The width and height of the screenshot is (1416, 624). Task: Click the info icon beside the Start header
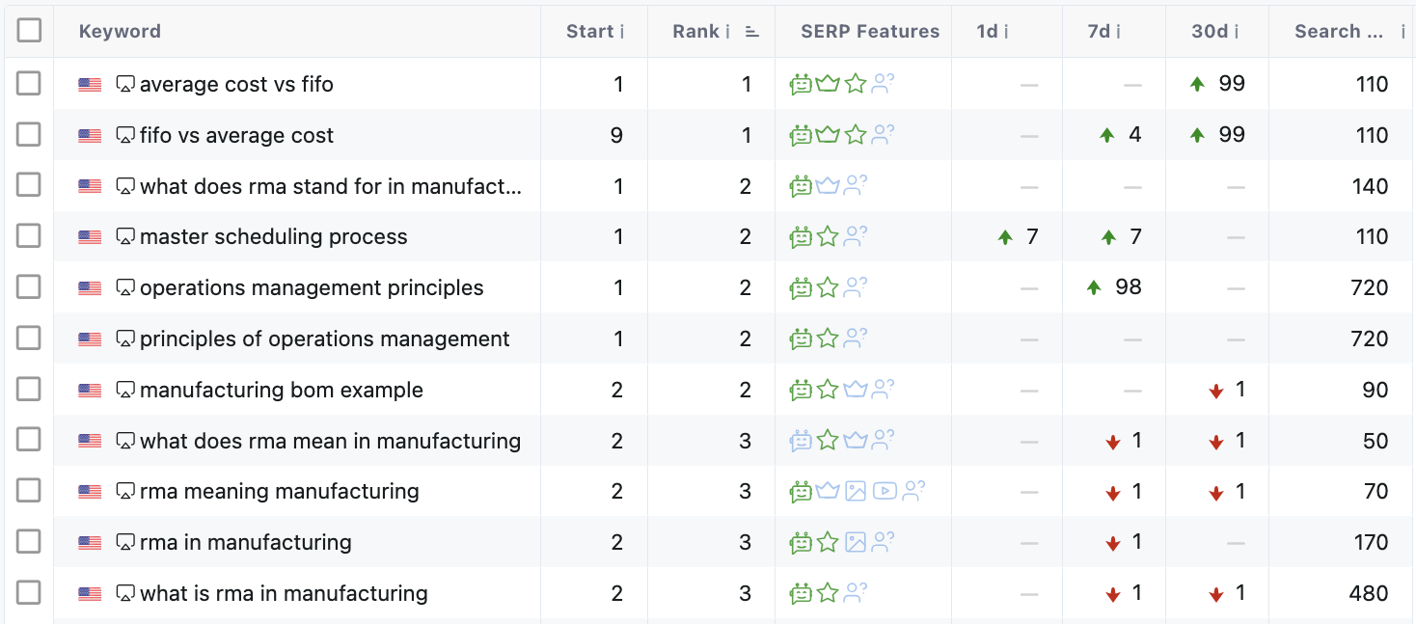point(622,32)
